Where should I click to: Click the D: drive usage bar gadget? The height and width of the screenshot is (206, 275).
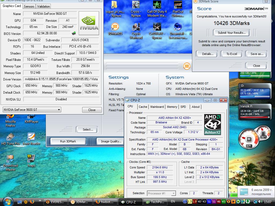(x=255, y=97)
